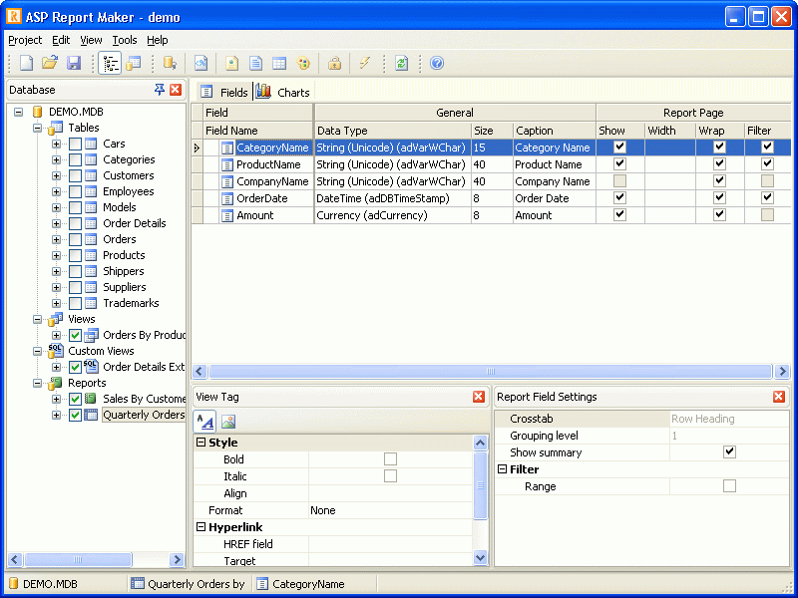Enable the Bold style checkbox
The width and height of the screenshot is (798, 598).
[x=390, y=459]
